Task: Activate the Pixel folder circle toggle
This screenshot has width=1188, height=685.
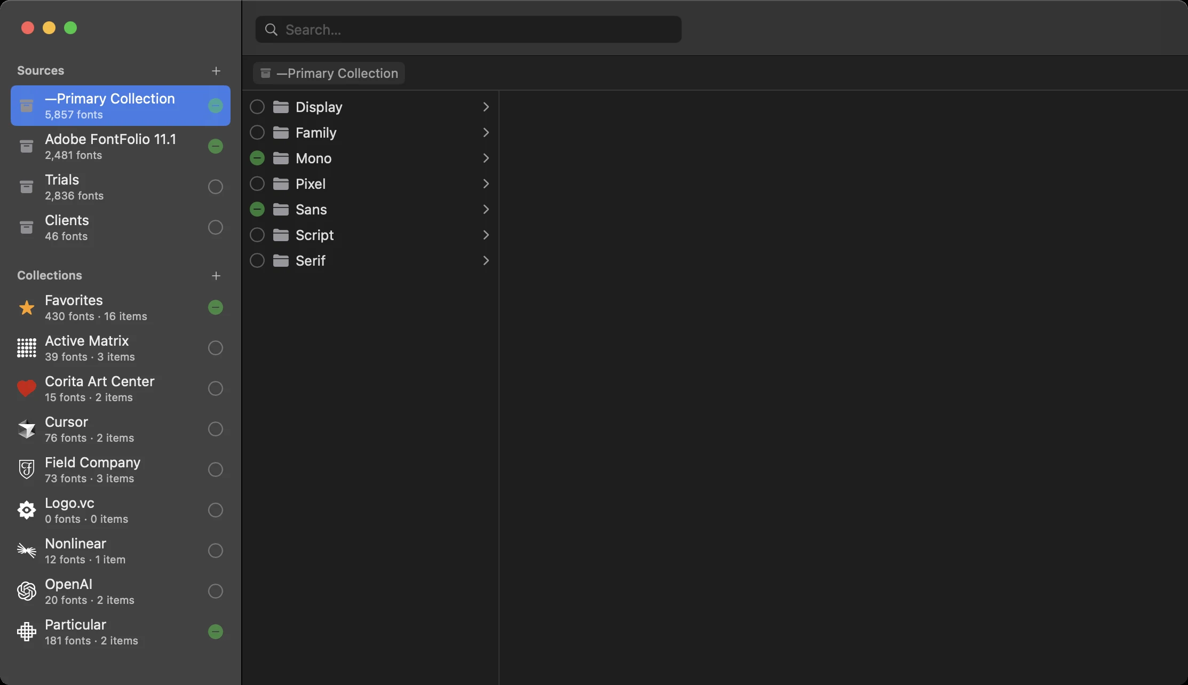Action: point(257,184)
